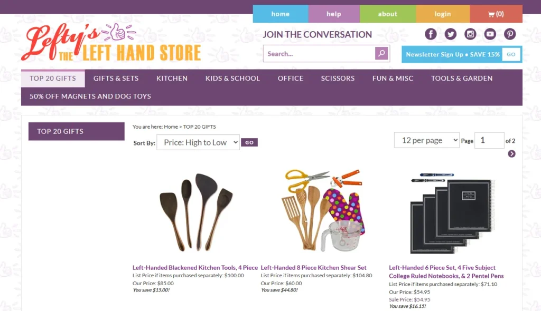This screenshot has height=311, width=541.
Task: Go to next page arrow
Action: pyautogui.click(x=511, y=153)
